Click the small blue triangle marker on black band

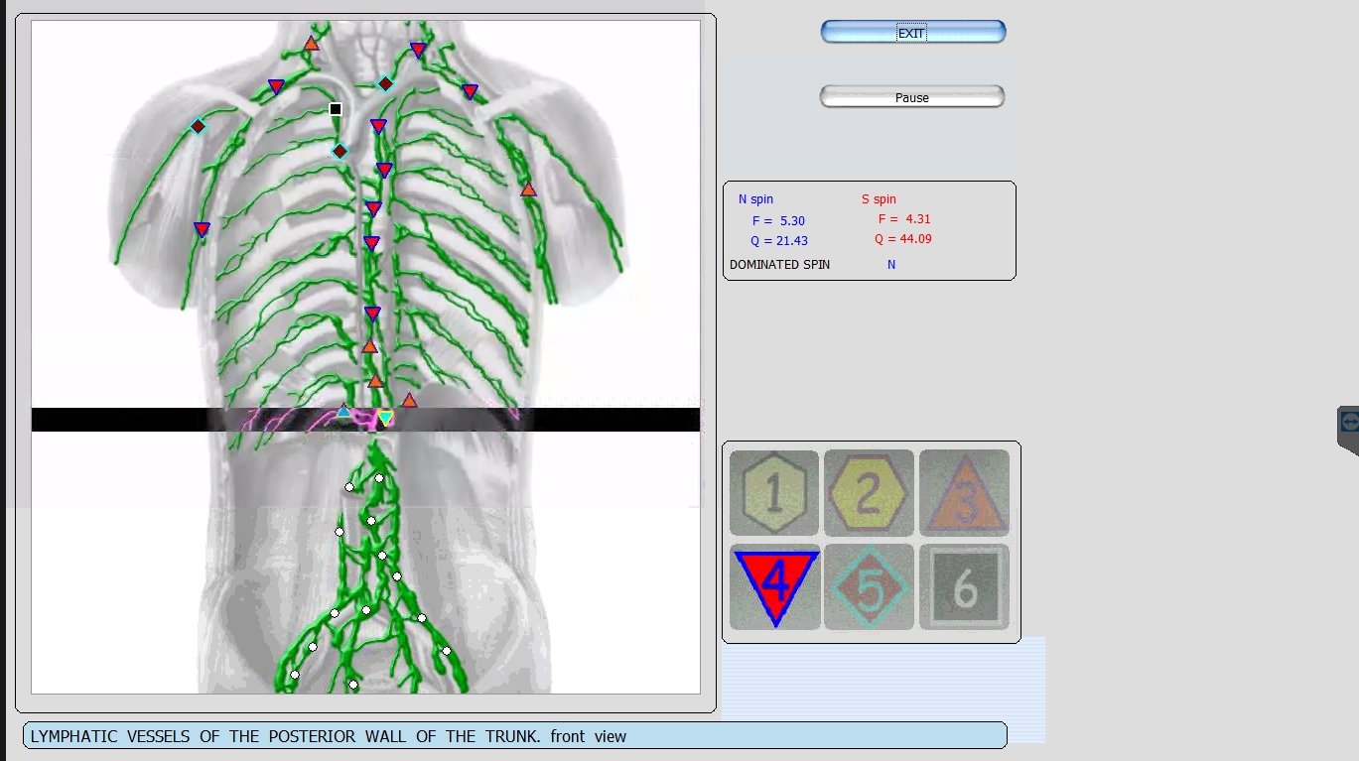[x=343, y=411]
